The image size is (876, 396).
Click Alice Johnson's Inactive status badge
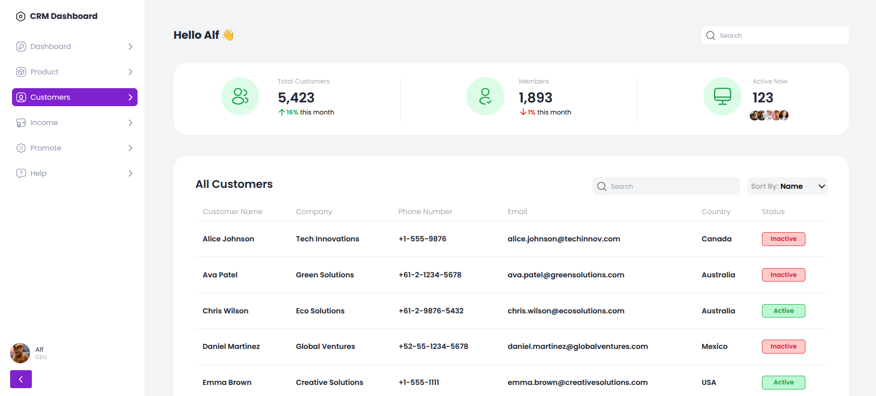tap(783, 239)
